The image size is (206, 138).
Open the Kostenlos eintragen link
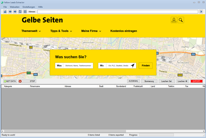click(124, 31)
